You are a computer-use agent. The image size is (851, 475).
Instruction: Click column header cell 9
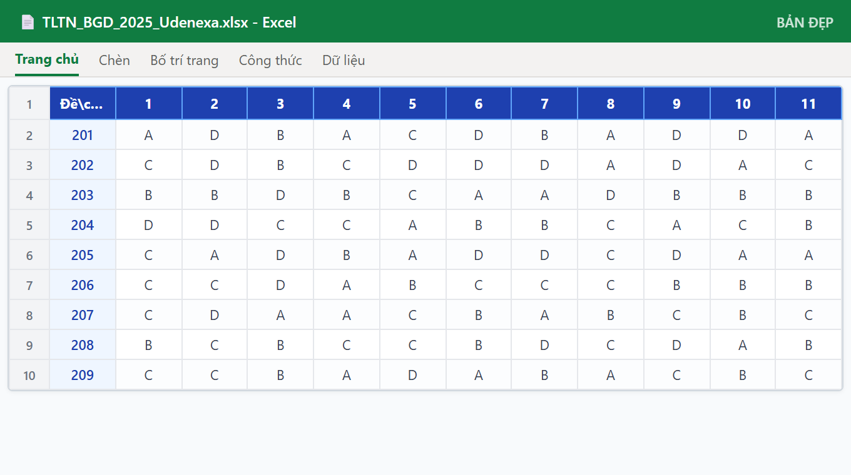[x=677, y=104]
